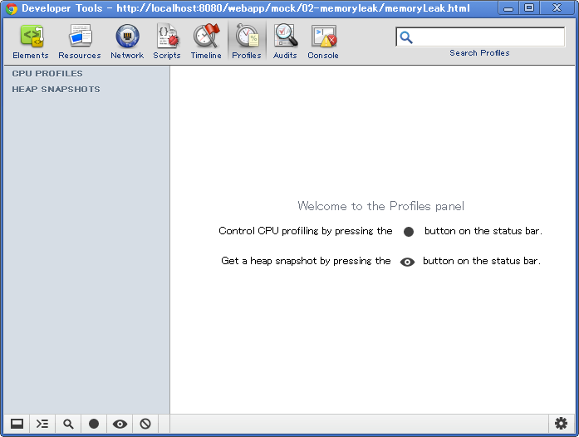Open the Elements panel

coord(31,42)
